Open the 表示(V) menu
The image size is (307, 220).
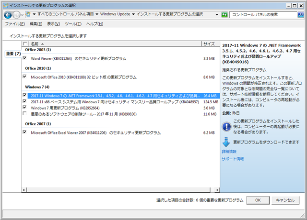pos(53,24)
